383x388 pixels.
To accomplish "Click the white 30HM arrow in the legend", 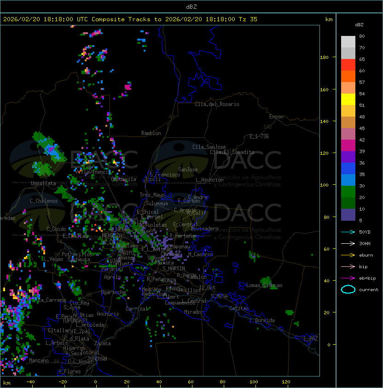I will pos(348,243).
